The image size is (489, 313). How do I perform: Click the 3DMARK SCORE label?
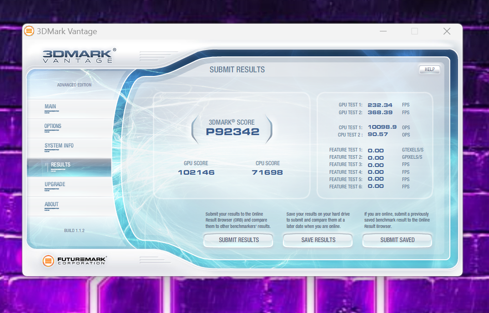[x=232, y=122]
